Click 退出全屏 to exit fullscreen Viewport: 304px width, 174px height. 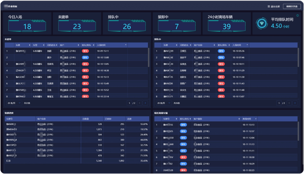(274, 6)
